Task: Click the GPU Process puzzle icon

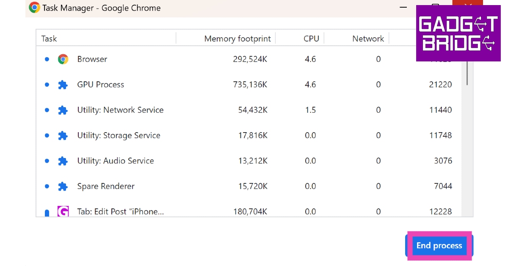Action: (x=63, y=85)
